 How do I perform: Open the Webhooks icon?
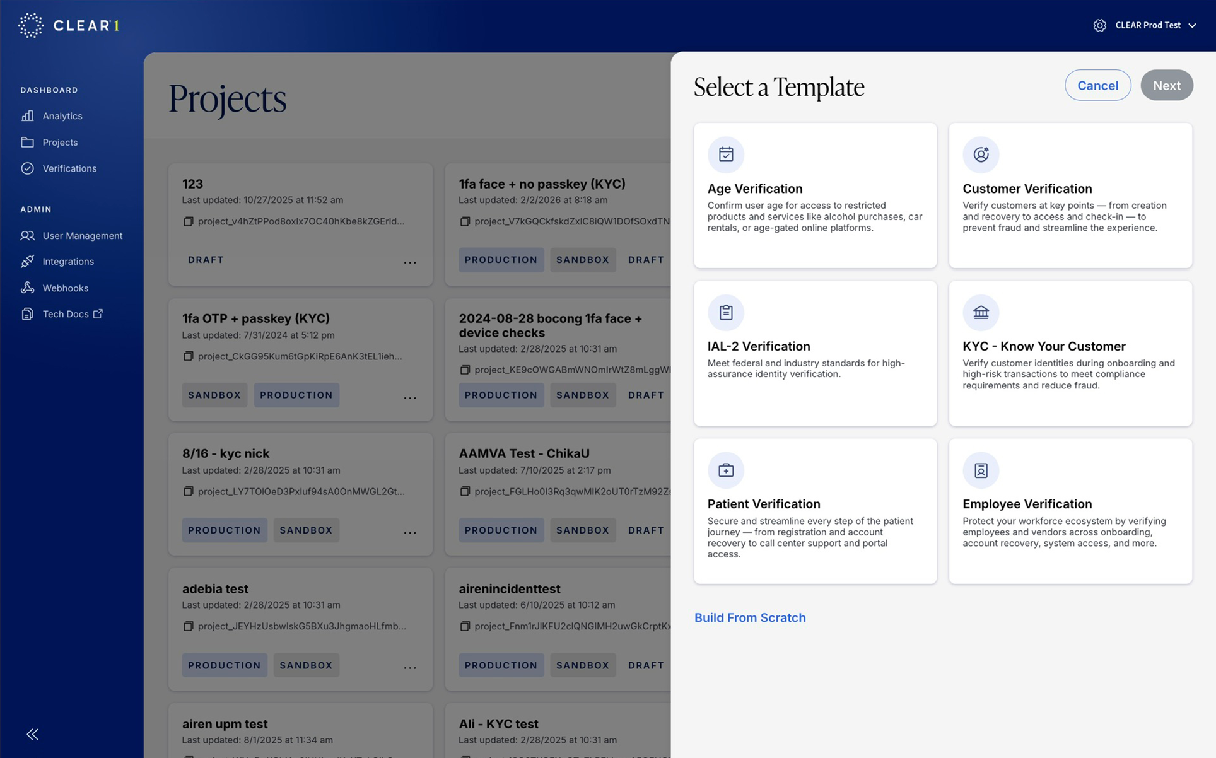[x=28, y=288]
